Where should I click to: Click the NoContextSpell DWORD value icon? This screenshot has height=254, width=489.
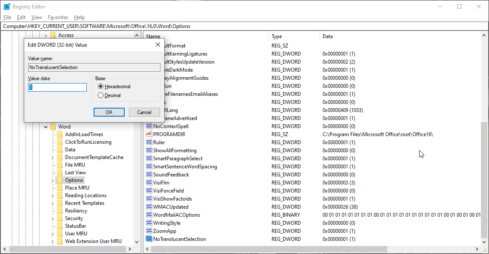pyautogui.click(x=149, y=126)
